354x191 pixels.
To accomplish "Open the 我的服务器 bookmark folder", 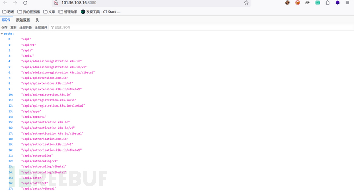I will tap(28, 12).
